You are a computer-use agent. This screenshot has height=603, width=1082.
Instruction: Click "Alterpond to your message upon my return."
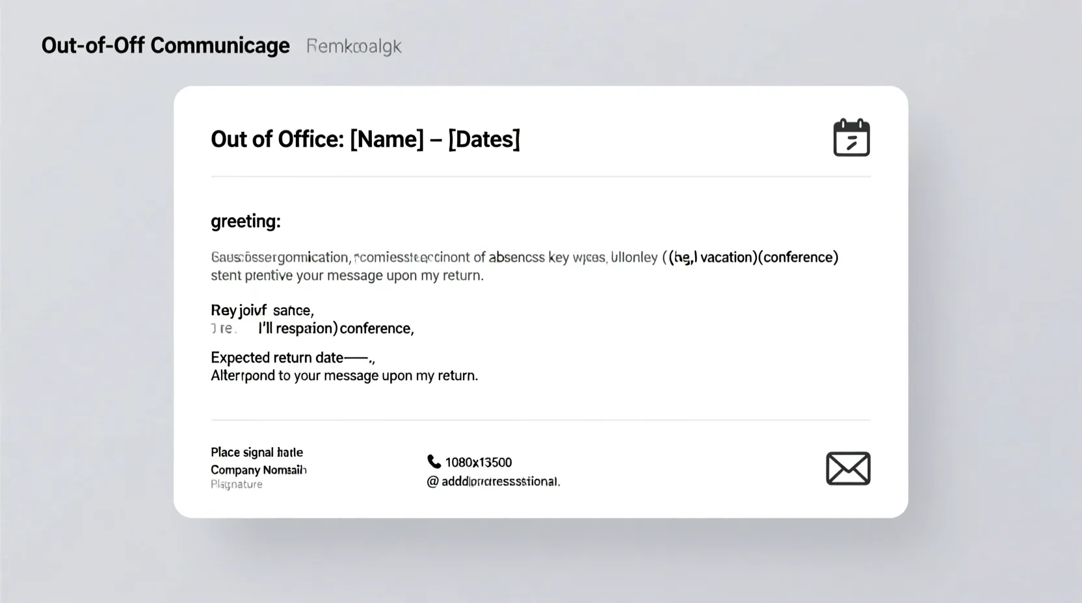pos(344,376)
